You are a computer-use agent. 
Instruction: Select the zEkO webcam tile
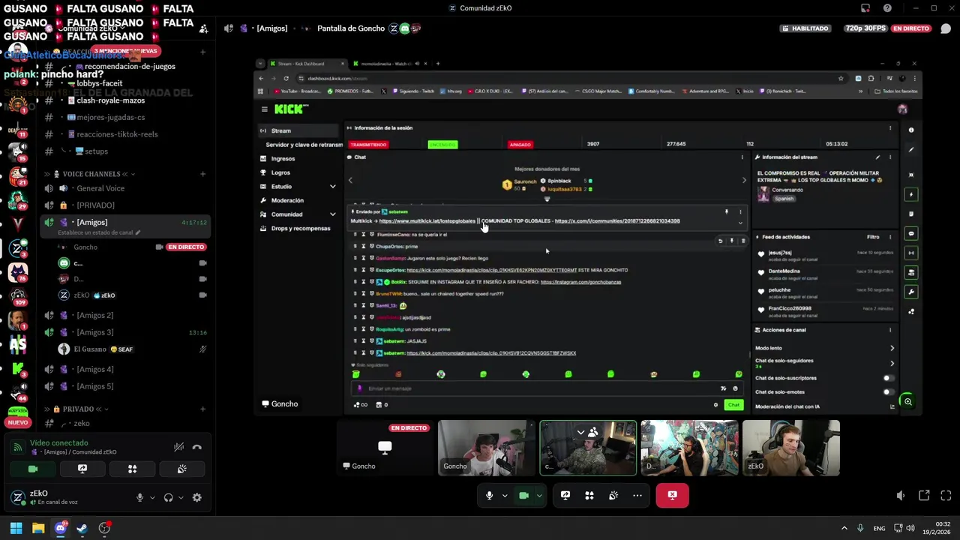click(790, 448)
